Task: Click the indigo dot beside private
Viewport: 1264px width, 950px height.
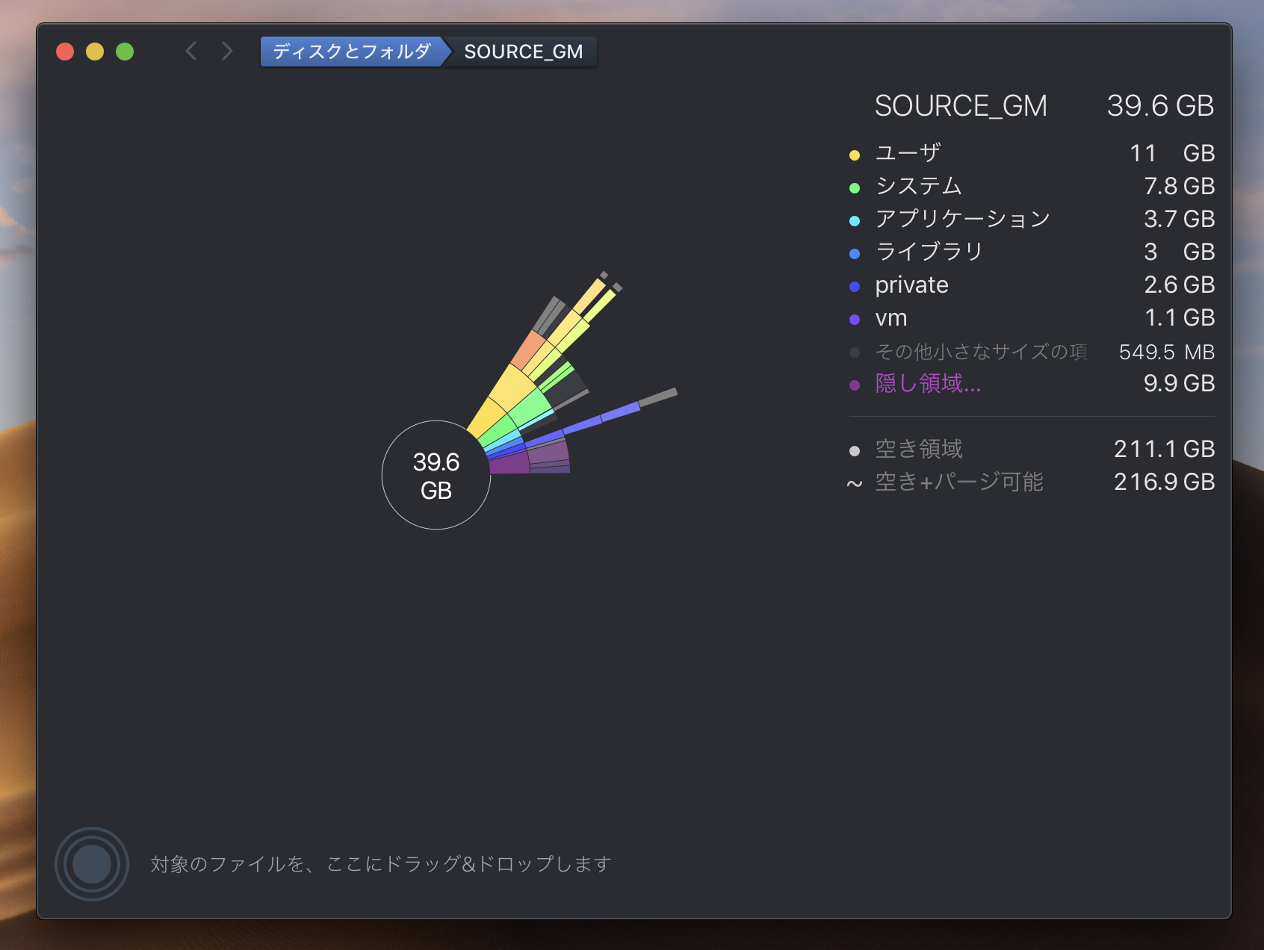Action: pos(855,287)
